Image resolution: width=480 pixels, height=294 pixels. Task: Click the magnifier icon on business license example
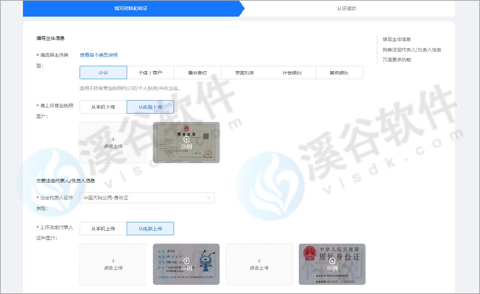[x=186, y=139]
